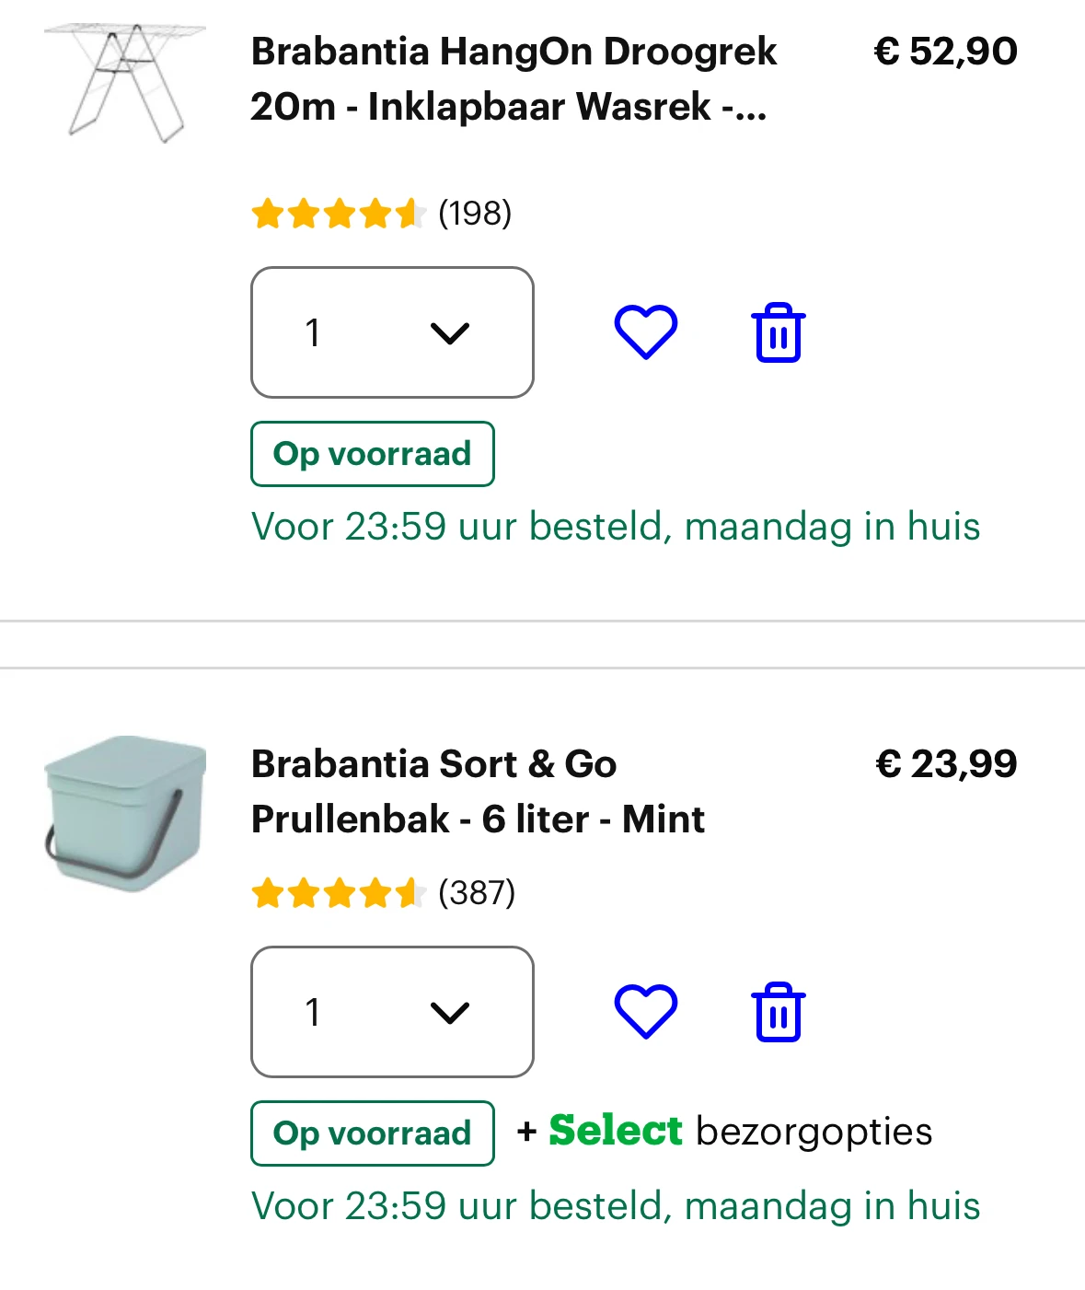Add the HangOn Droogrek to wishlist (heart icon)
This screenshot has width=1085, height=1290.
pyautogui.click(x=645, y=331)
